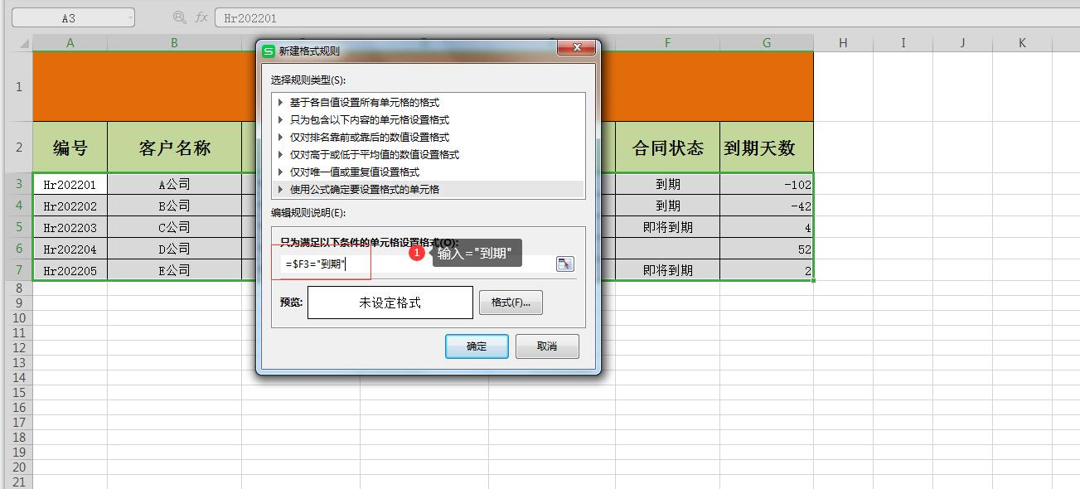Select rule type 仅对高于或低于平均值的数值设置格式
1080x489 pixels.
428,155
